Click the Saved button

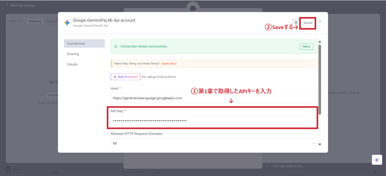tap(308, 23)
